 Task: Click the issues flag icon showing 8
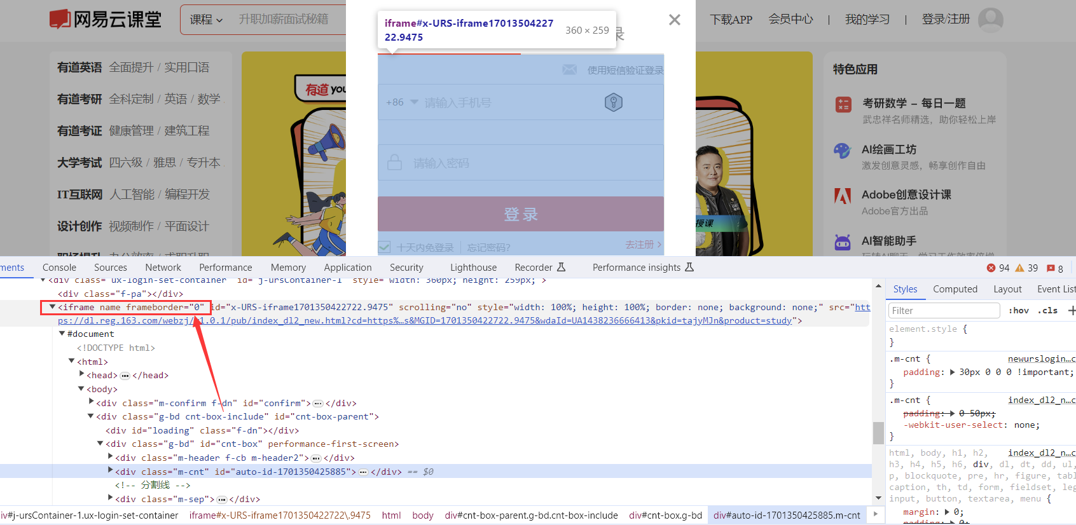(x=1051, y=268)
